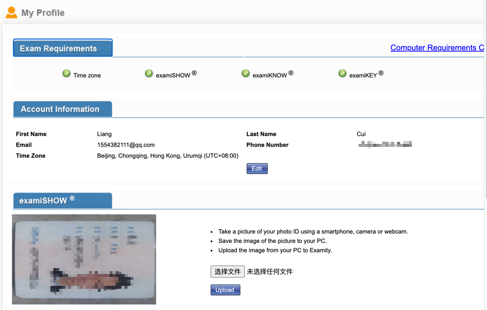Open the Computer Requirements link
Image resolution: width=487 pixels, height=310 pixels.
pyautogui.click(x=437, y=48)
